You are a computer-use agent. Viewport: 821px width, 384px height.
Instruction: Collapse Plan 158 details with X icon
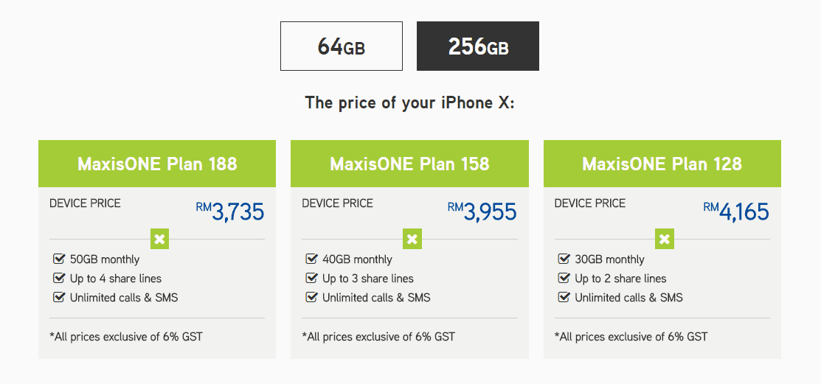click(412, 239)
